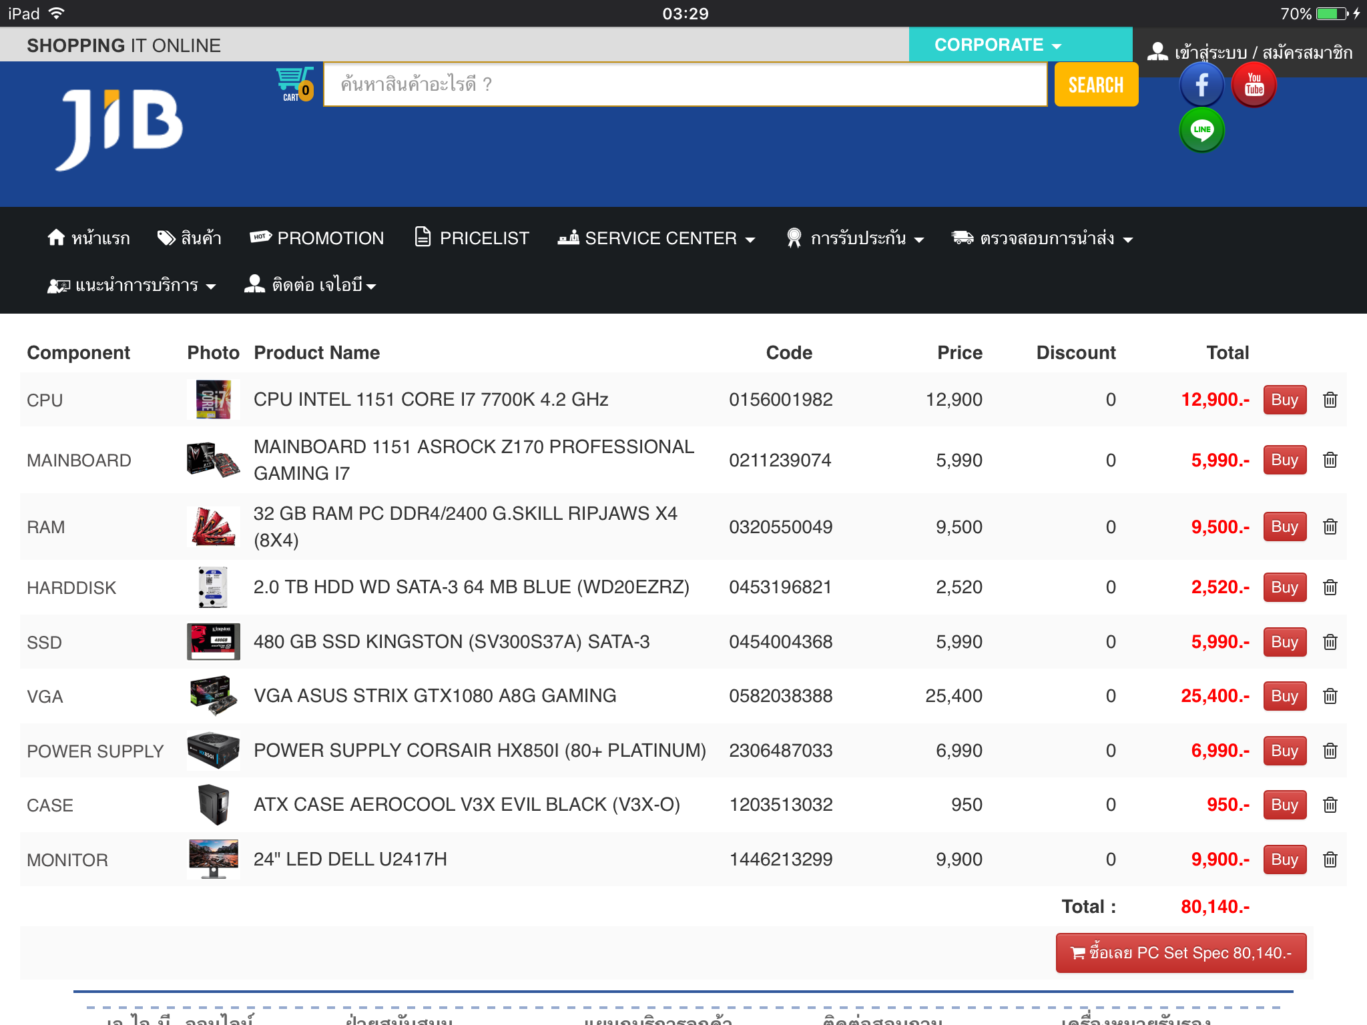Viewport: 1367px width, 1025px height.
Task: Tap the battery indicator in status bar
Action: point(1332,13)
